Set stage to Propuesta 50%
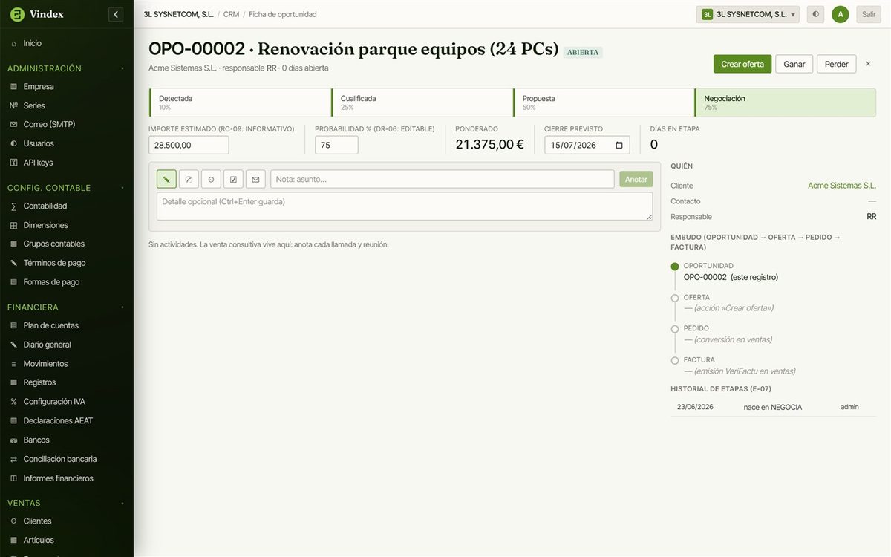Viewport: 891px width, 557px height. [x=604, y=102]
